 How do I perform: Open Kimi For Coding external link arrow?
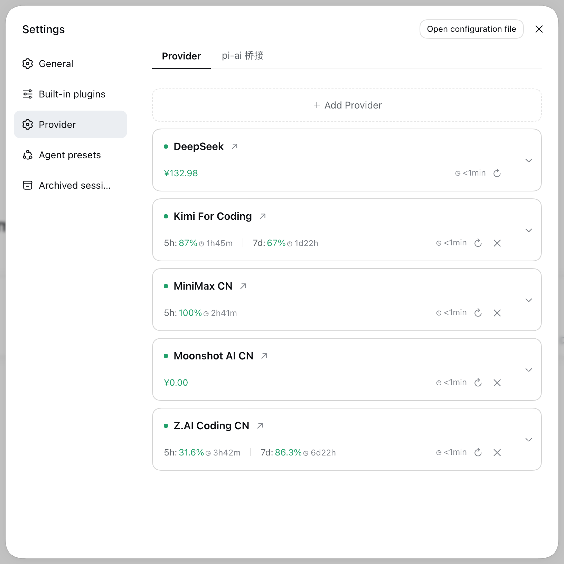click(263, 216)
